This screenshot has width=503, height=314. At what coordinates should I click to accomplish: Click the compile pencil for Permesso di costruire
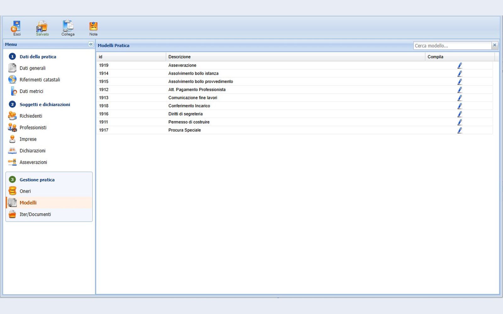(460, 122)
